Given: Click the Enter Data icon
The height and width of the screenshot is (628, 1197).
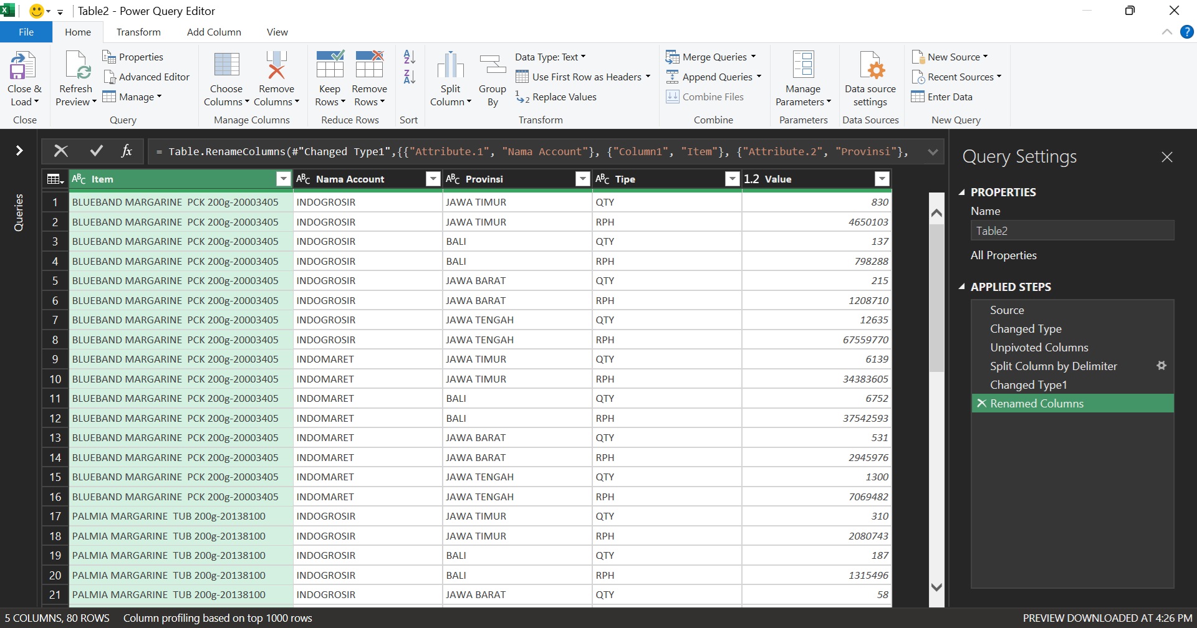Looking at the screenshot, I should [x=918, y=97].
